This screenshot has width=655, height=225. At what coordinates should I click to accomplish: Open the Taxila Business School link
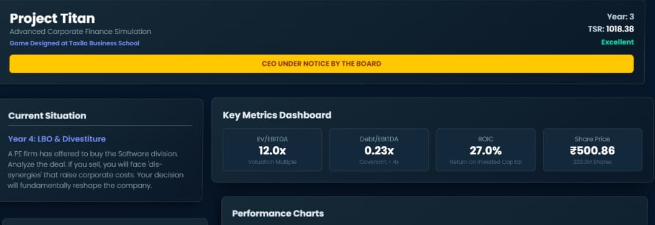75,44
